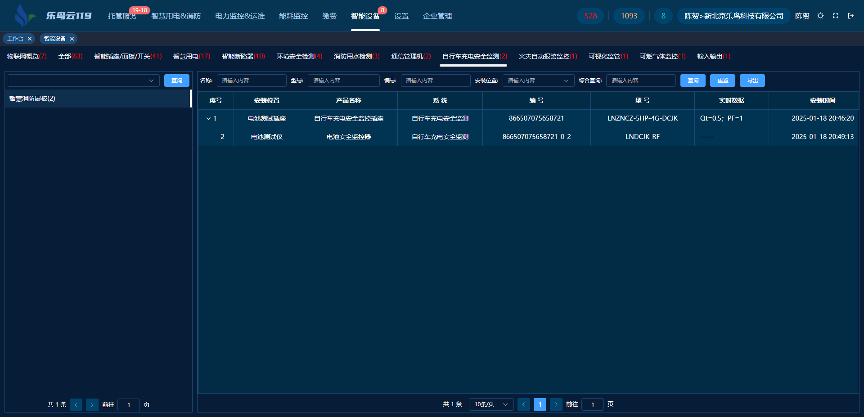The width and height of the screenshot is (864, 417).
Task: Switch to the 工作台 page tab
Action: [15, 39]
